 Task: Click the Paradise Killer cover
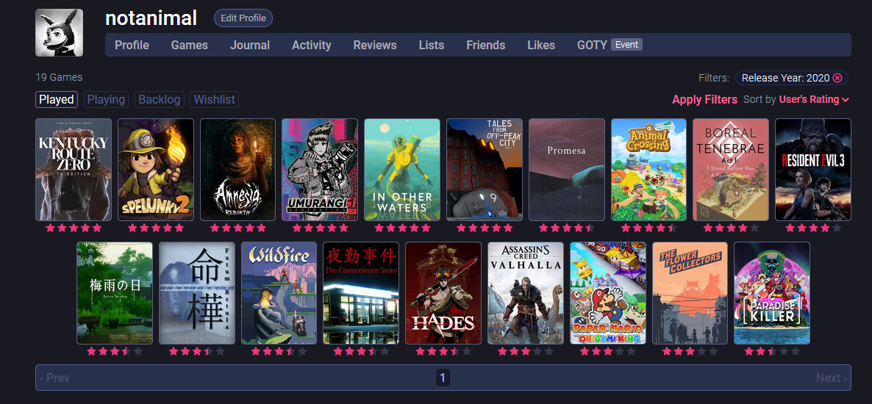point(771,293)
